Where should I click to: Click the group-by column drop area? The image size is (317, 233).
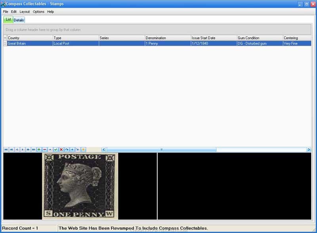[x=157, y=30]
